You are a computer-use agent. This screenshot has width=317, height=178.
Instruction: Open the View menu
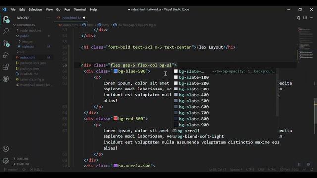(49, 9)
